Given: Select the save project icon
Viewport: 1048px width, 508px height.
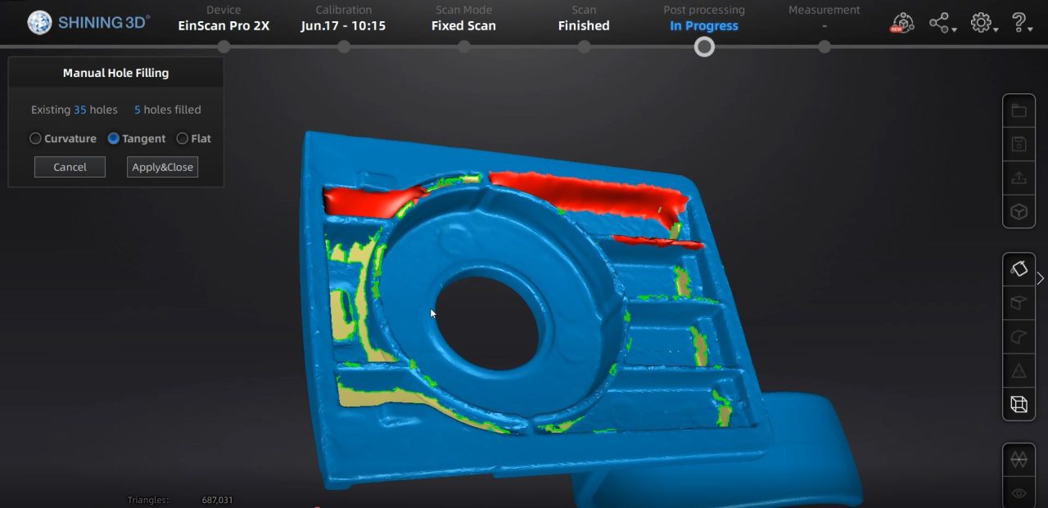Looking at the screenshot, I should [x=1019, y=143].
